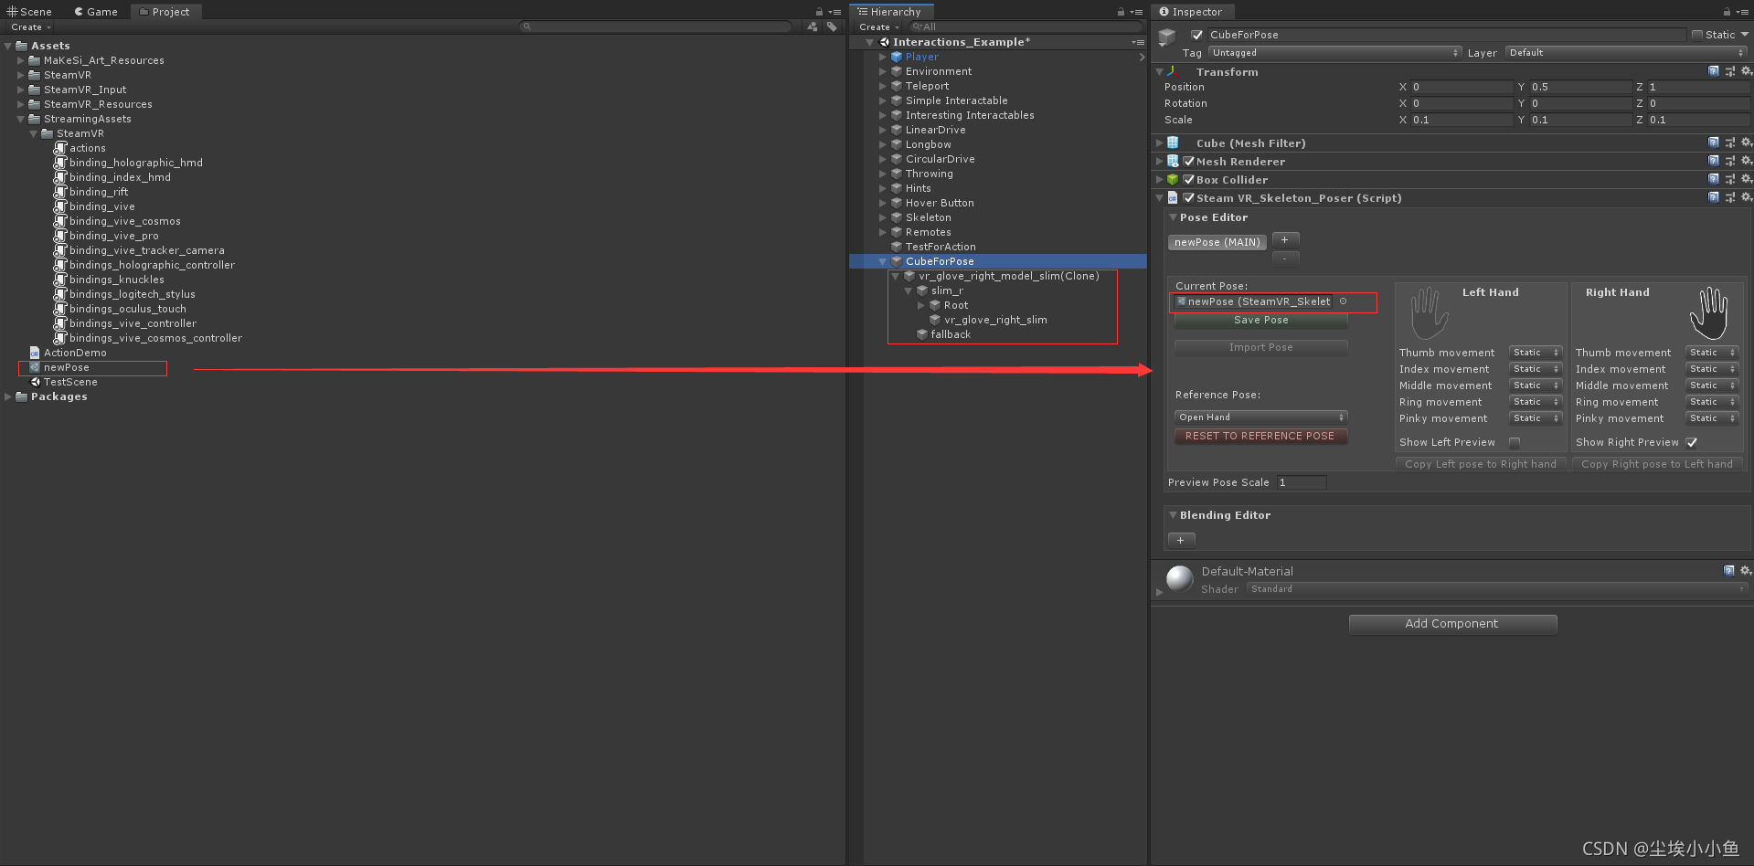
Task: Open Player prefab chevron in Hierarchy
Action: point(1142,57)
